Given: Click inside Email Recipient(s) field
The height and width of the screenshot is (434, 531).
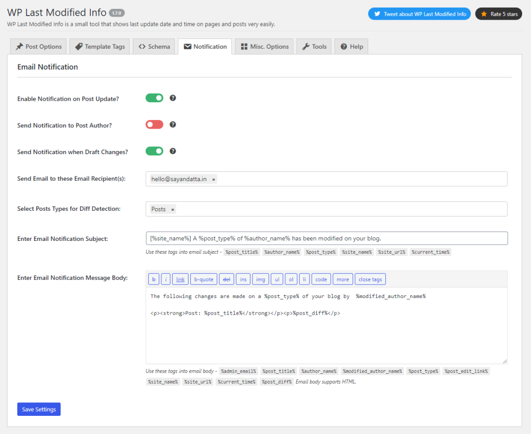Looking at the screenshot, I should pyautogui.click(x=327, y=179).
